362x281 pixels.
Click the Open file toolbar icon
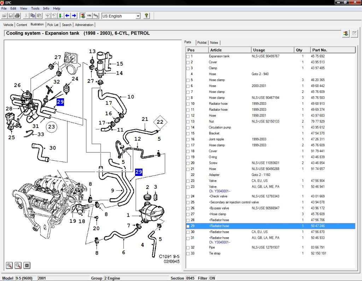tap(4, 16)
